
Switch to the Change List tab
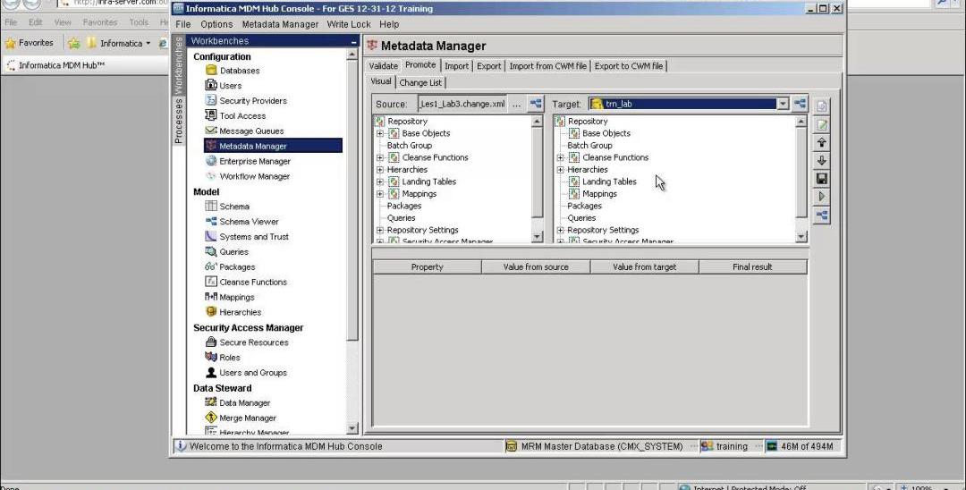click(x=420, y=82)
